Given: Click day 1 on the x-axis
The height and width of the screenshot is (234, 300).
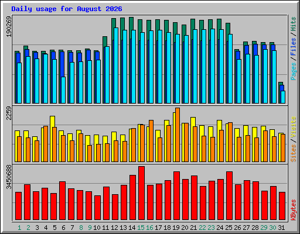Looking at the screenshot, I should 19,228.
